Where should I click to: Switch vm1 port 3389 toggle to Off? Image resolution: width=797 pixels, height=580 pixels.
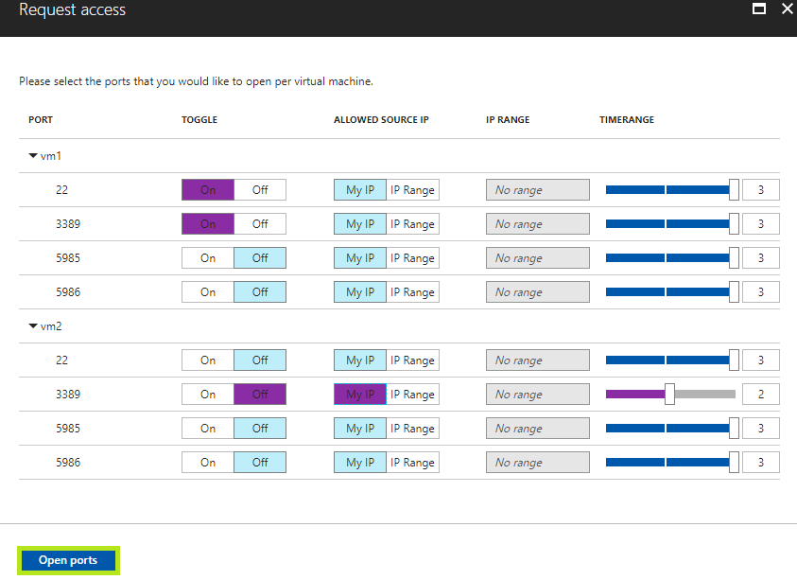(260, 224)
